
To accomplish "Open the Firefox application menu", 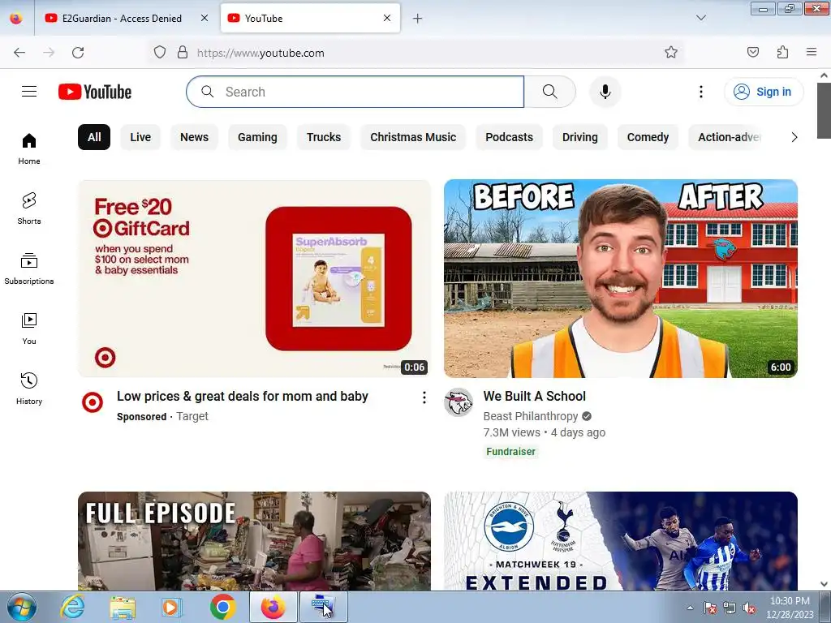I will (812, 52).
